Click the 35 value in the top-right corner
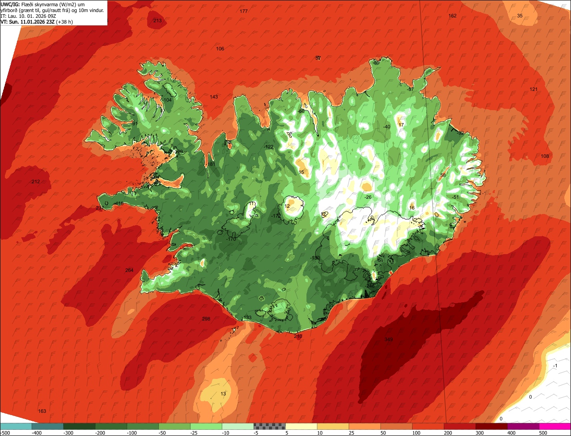This screenshot has width=571, height=436. pyautogui.click(x=520, y=16)
